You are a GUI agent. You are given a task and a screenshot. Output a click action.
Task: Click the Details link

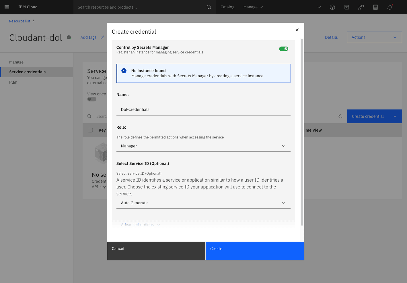point(331,37)
